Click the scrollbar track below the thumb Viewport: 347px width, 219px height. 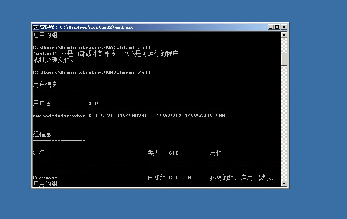tap(284, 124)
